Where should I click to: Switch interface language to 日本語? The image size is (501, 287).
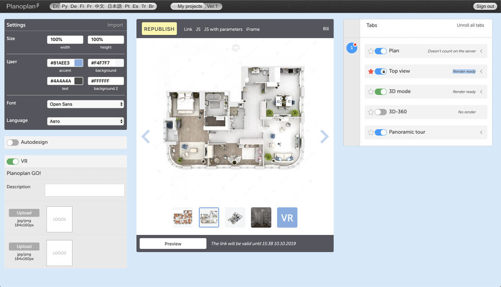(x=115, y=6)
